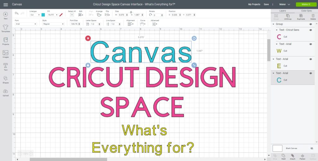Open My Projects
Image resolution: width=318 pixels, height=161 pixels.
pyautogui.click(x=254, y=4)
